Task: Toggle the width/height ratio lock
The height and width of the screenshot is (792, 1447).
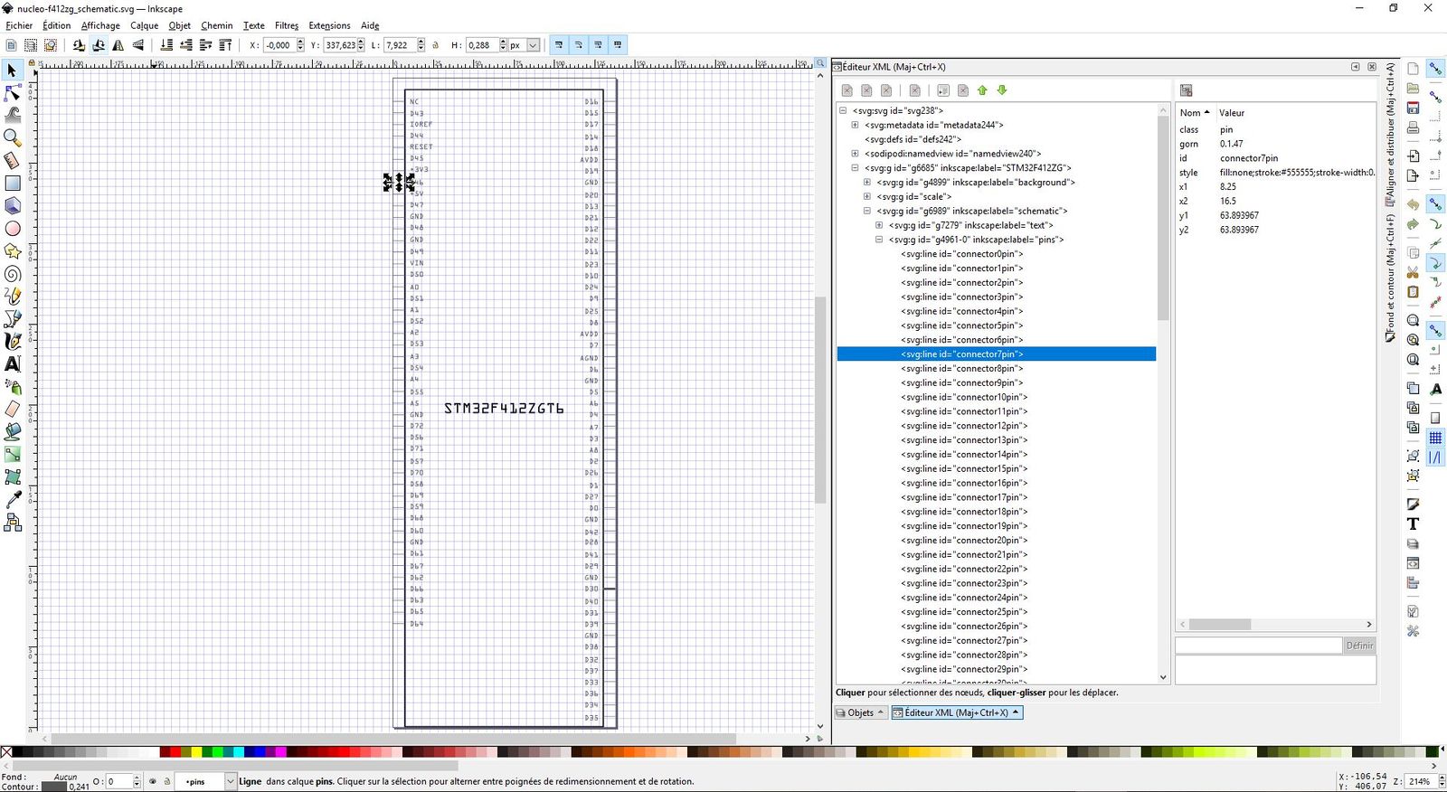Action: (x=435, y=45)
